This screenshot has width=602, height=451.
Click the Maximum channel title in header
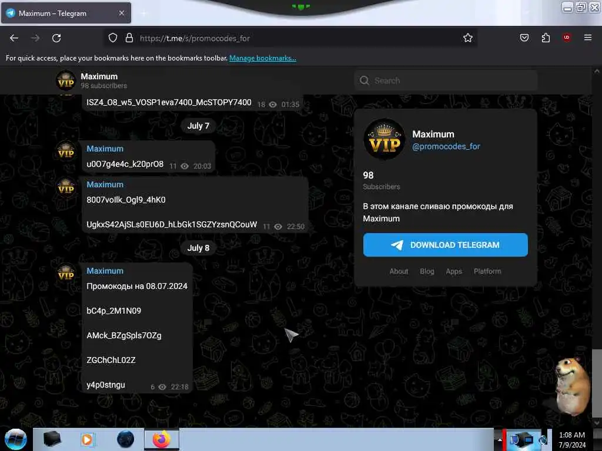point(99,76)
